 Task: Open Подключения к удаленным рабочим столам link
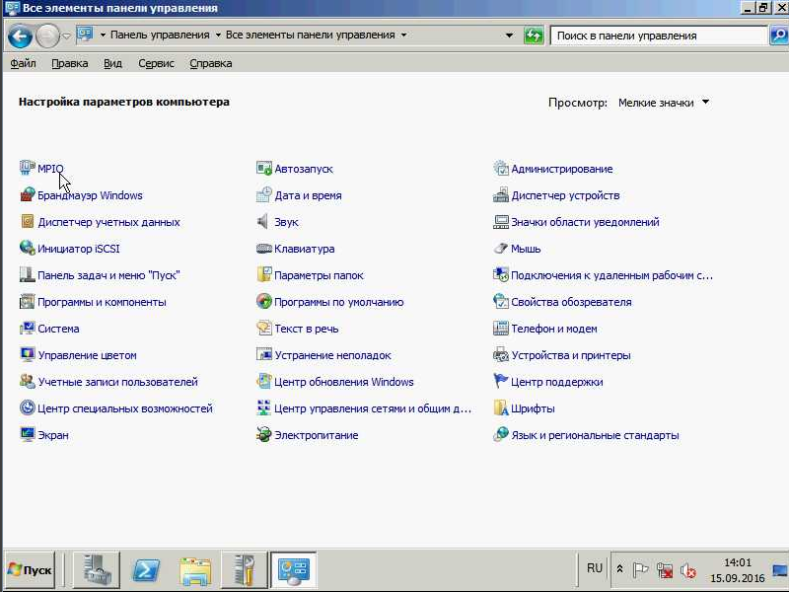tap(611, 275)
